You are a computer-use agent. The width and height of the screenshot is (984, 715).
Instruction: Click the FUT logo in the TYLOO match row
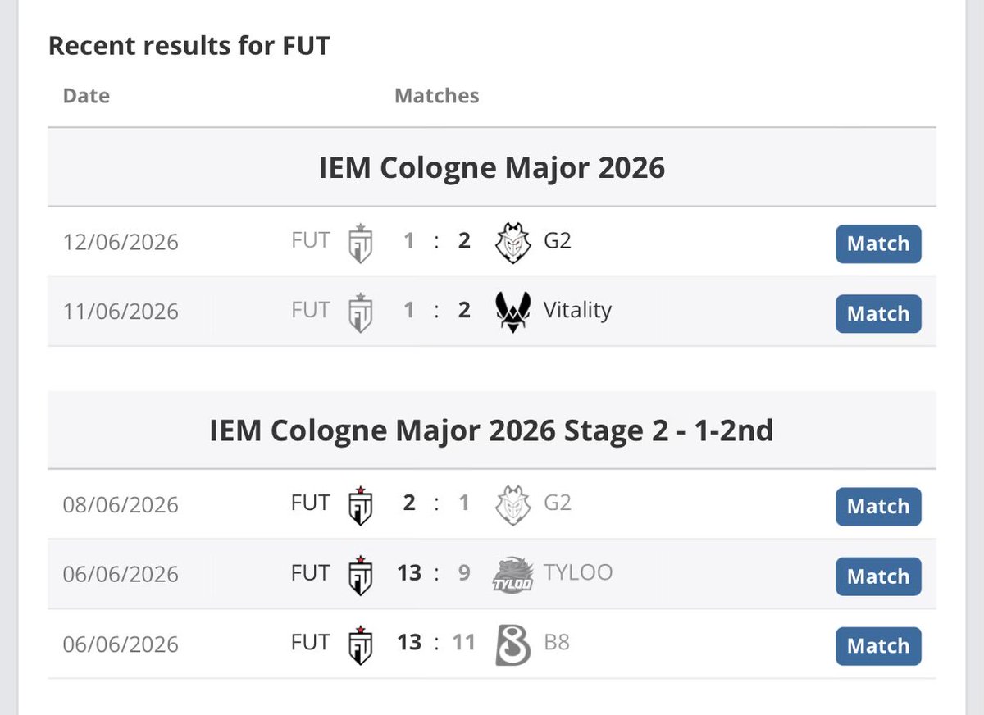tap(360, 574)
